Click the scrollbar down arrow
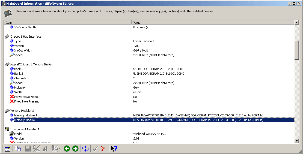The height and width of the screenshot is (154, 303). [297, 141]
